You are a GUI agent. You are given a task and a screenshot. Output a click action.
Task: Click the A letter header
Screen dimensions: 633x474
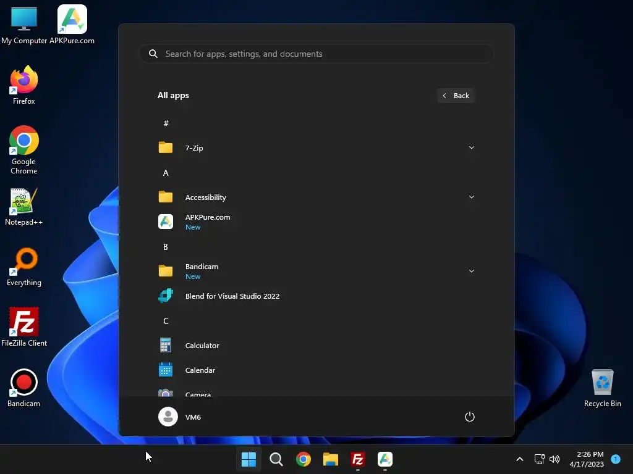pos(166,173)
